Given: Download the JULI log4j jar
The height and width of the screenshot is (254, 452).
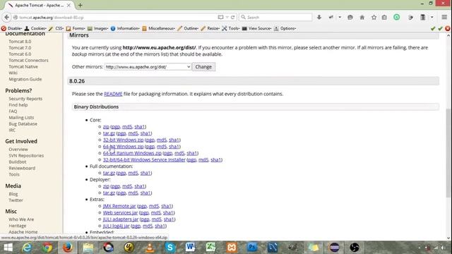Looking at the screenshot, I should tap(116, 226).
